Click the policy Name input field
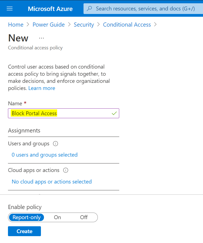Viewport: 203px width, 243px height. coord(82,113)
